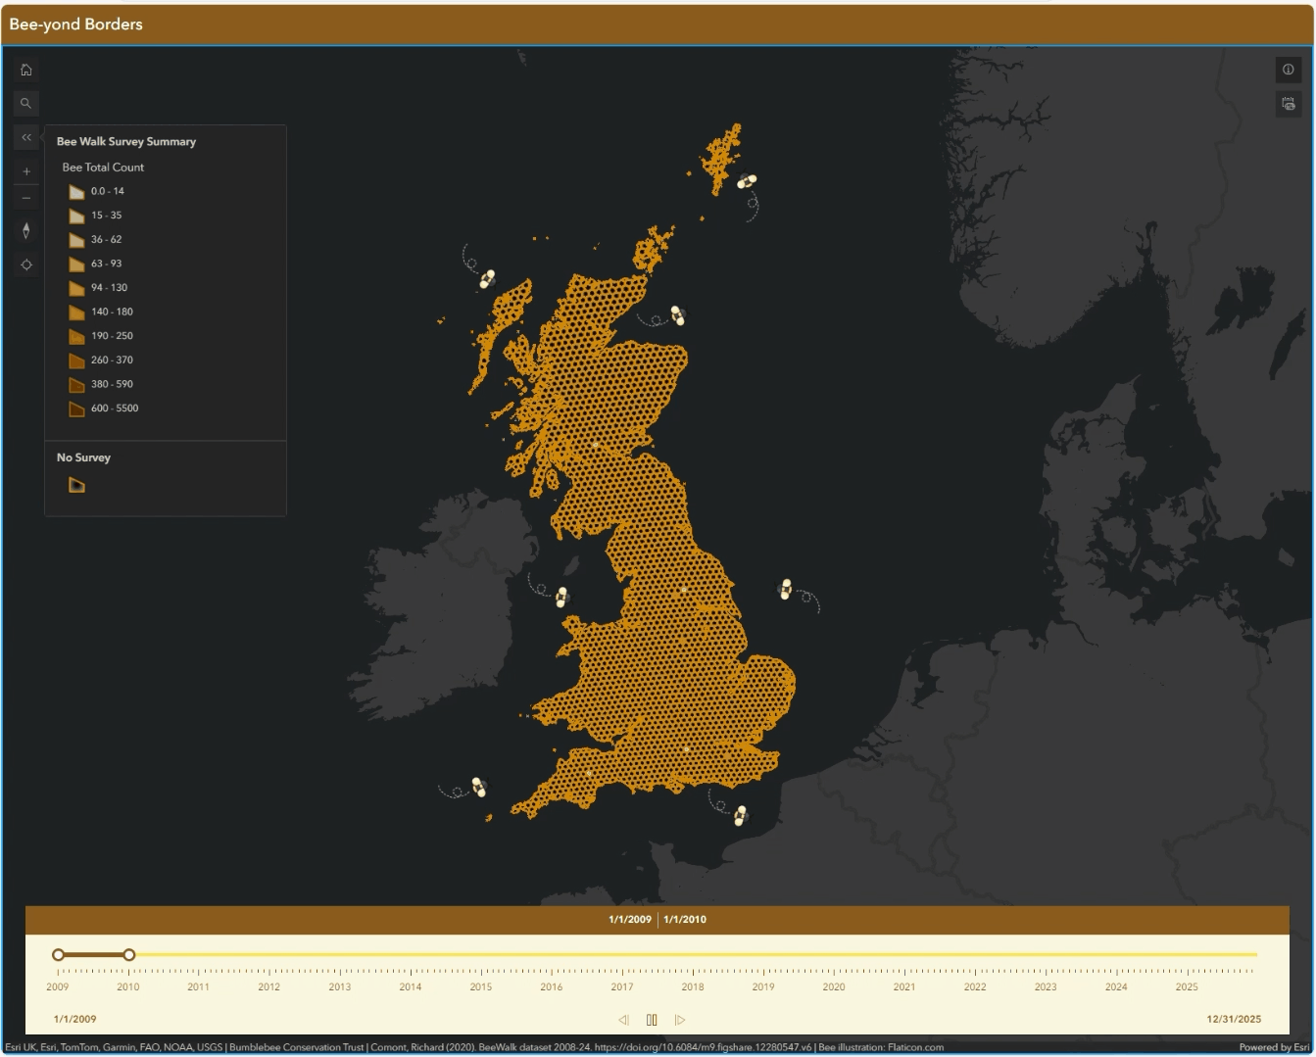The image size is (1316, 1057).
Task: Click the 2009 start handle on time slider
Action: coord(58,954)
